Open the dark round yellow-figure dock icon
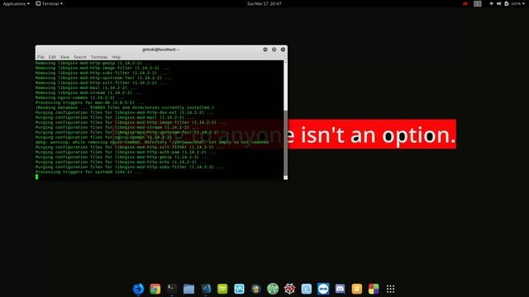Image resolution: width=529 pixels, height=297 pixels. pyautogui.click(x=256, y=289)
